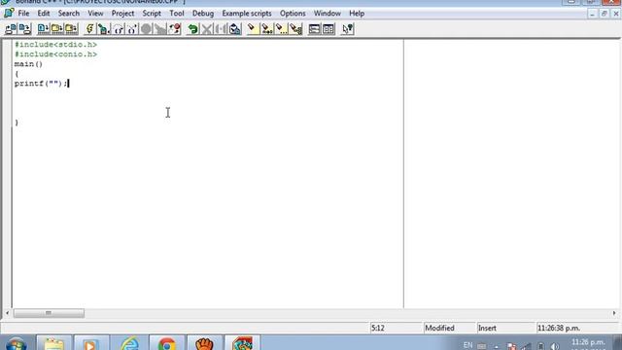The image size is (622, 350).
Task: Click the horizontal scrollbar right arrow
Action: pos(614,313)
